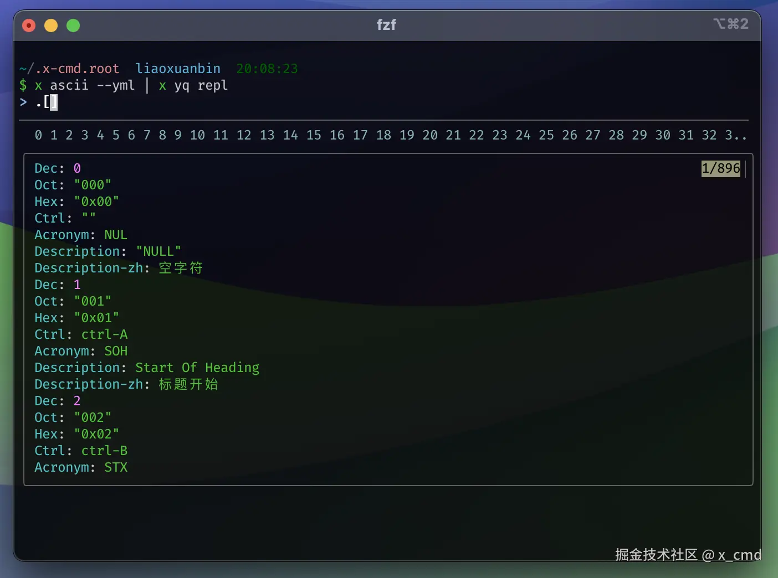Screen dimensions: 778x578
Task: Select index 28 in the candidate list
Action: click(x=616, y=135)
